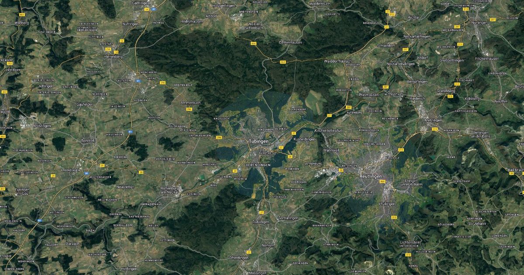Image resolution: width=524 pixels, height=275 pixels.
Task: Select the Gäufelden label
Action: (85, 105)
